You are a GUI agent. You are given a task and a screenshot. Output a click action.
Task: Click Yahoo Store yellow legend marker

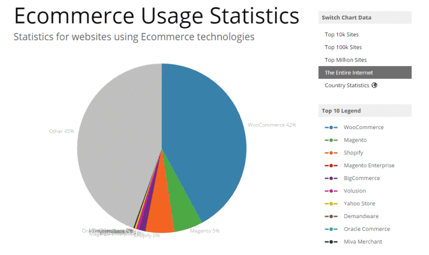(x=331, y=204)
